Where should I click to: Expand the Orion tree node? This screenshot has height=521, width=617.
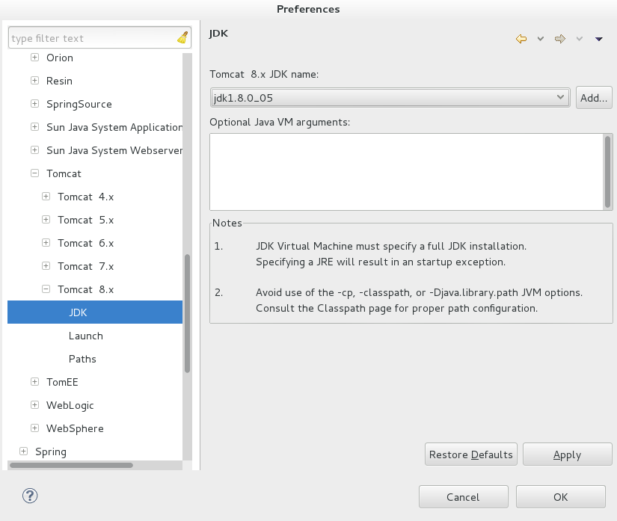pyautogui.click(x=34, y=58)
